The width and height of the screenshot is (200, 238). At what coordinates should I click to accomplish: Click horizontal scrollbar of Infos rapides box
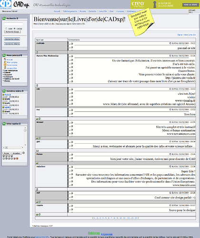(13, 148)
